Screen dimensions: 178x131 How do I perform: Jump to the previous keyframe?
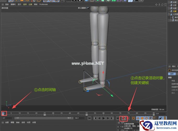(x=95, y=118)
